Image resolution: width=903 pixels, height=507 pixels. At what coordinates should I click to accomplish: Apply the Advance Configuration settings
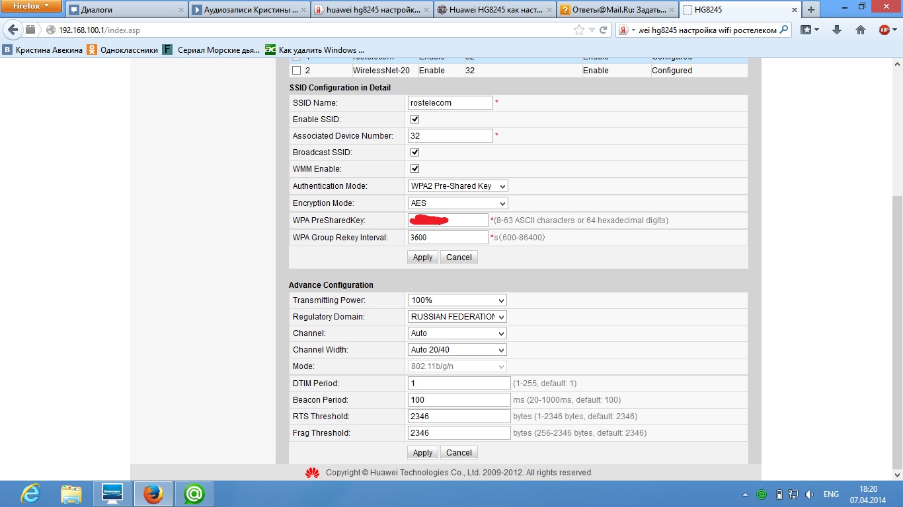(x=422, y=453)
